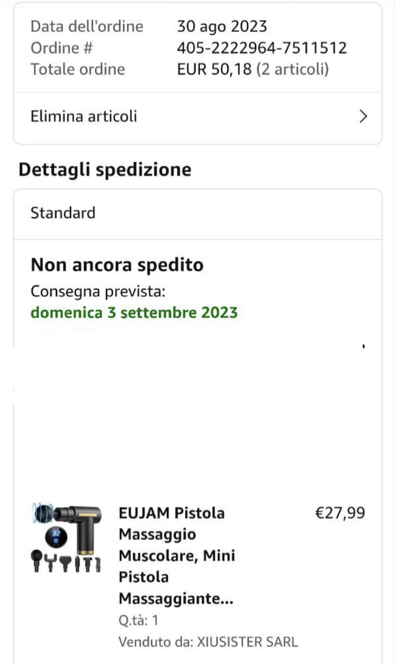Screen dimensions: 395x665
Task: Click the Totale ordine label
Action: (x=78, y=69)
